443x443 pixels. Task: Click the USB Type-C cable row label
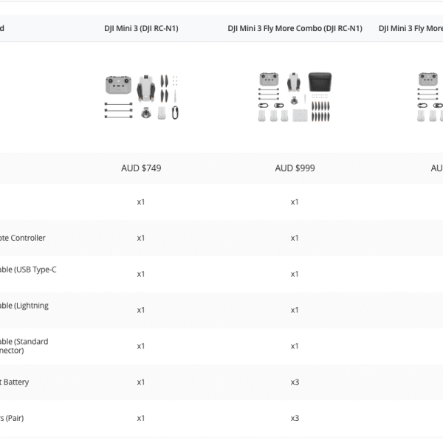pos(28,269)
